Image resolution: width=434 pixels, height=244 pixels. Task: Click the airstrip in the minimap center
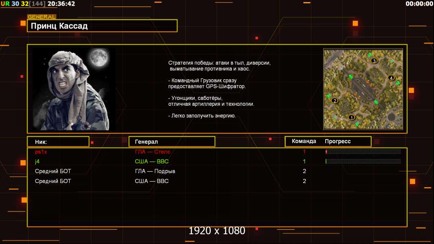tap(362, 88)
